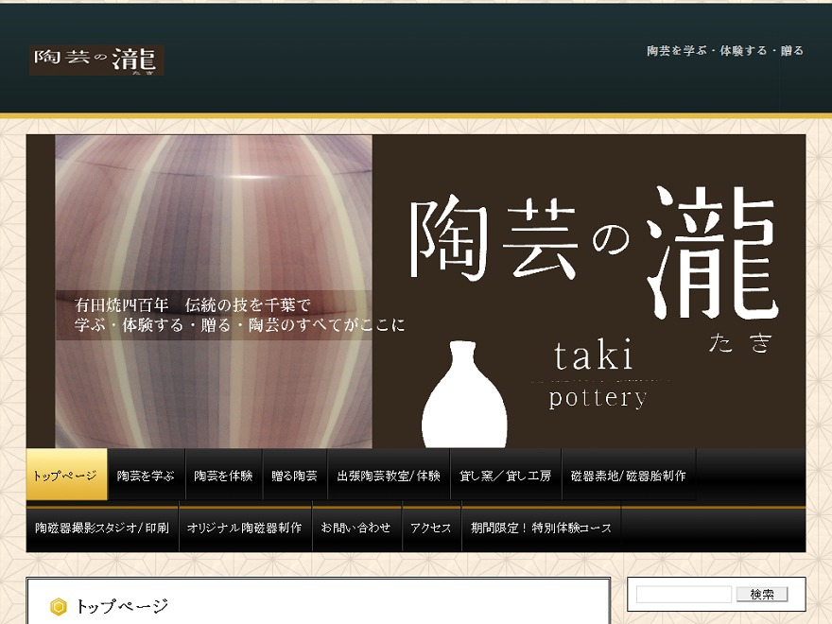
Task: Click the 陶芸の瀧 site logo in header
Action: pyautogui.click(x=96, y=60)
